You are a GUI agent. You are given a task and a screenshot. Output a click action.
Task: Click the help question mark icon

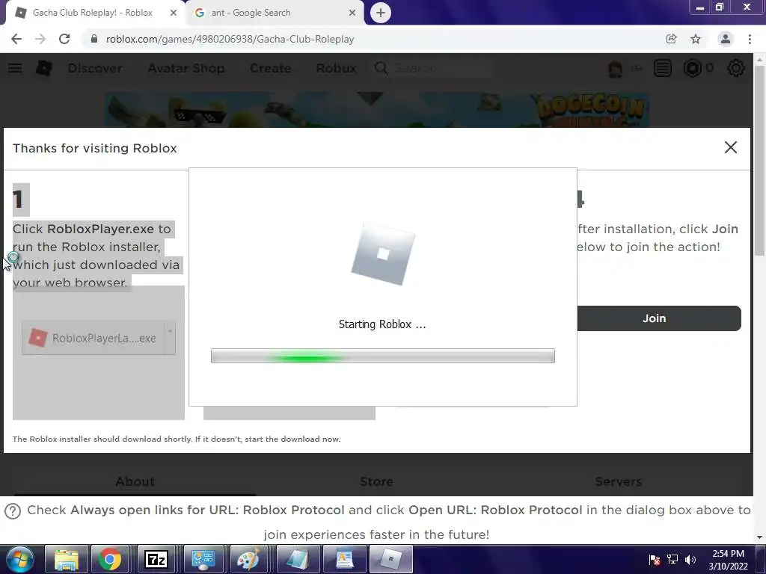tap(13, 511)
